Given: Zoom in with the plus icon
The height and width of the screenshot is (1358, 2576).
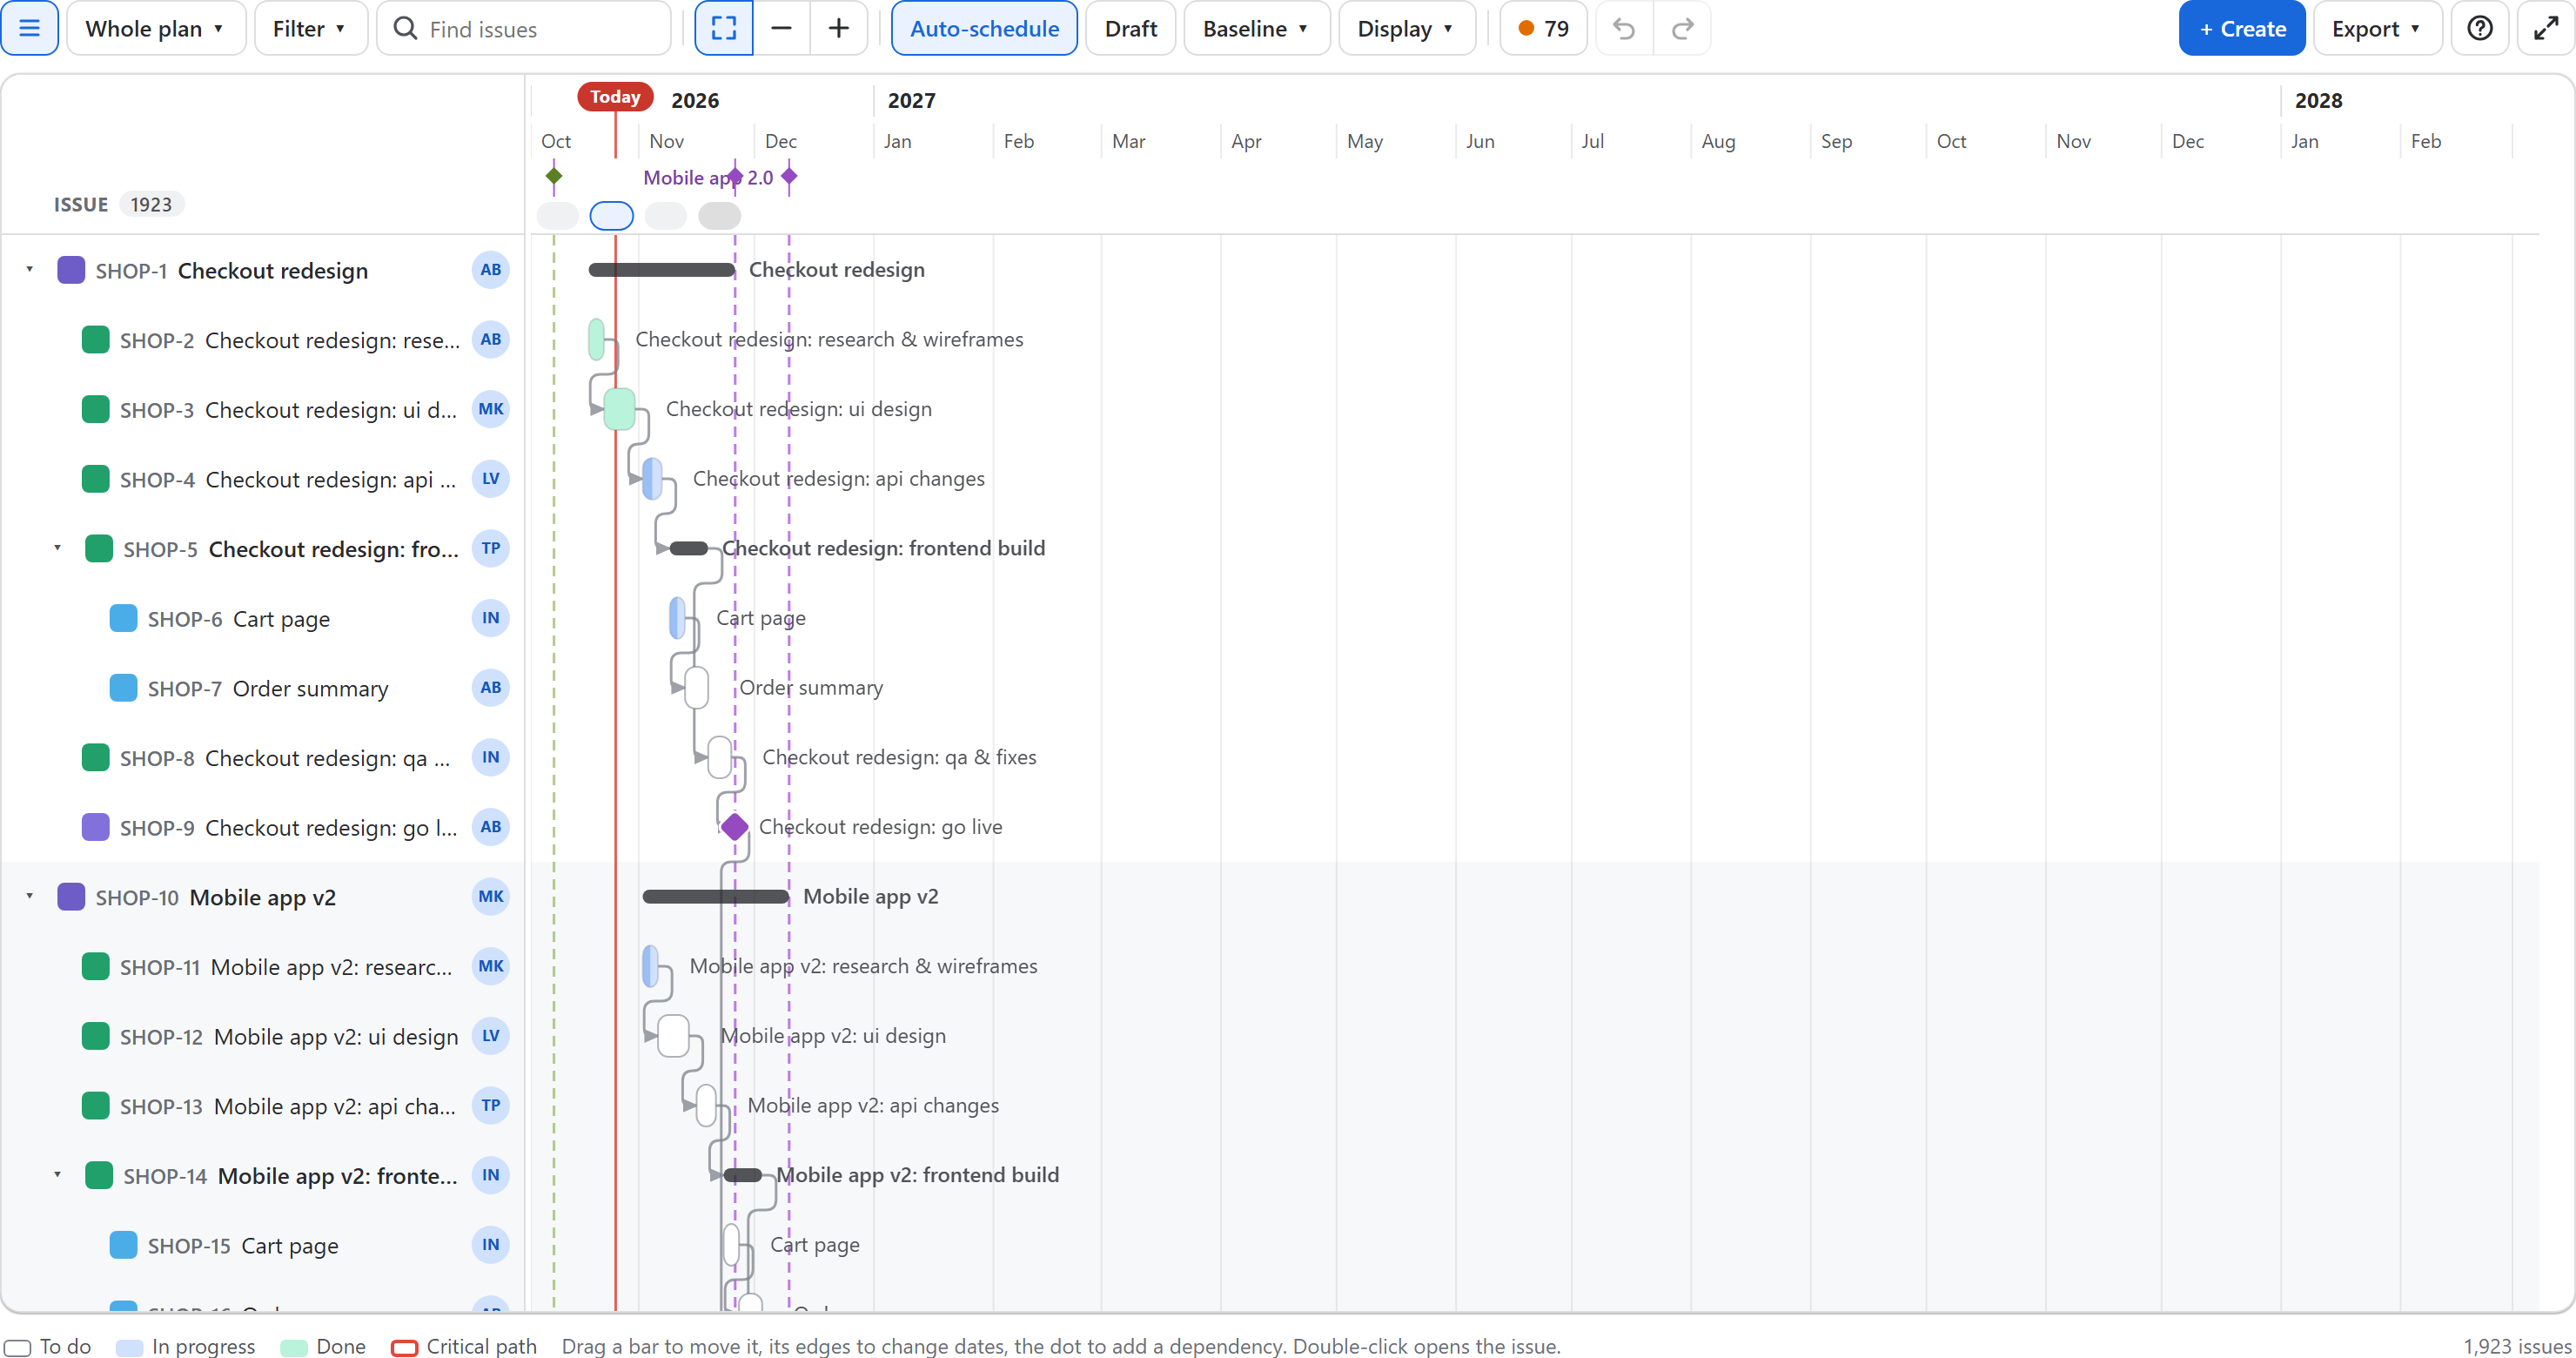Looking at the screenshot, I should point(838,28).
